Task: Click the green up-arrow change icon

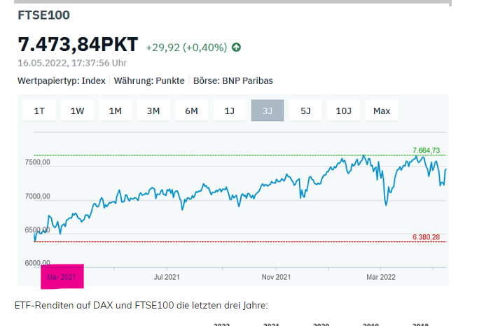Action: pyautogui.click(x=236, y=48)
